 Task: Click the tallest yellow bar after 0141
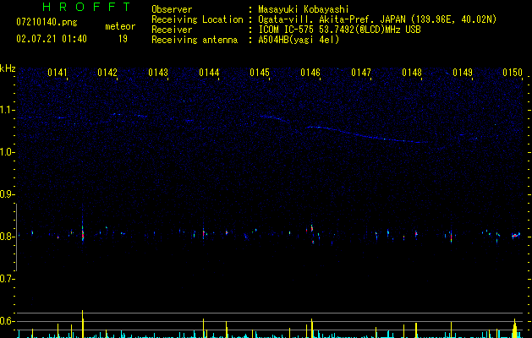coord(82,324)
